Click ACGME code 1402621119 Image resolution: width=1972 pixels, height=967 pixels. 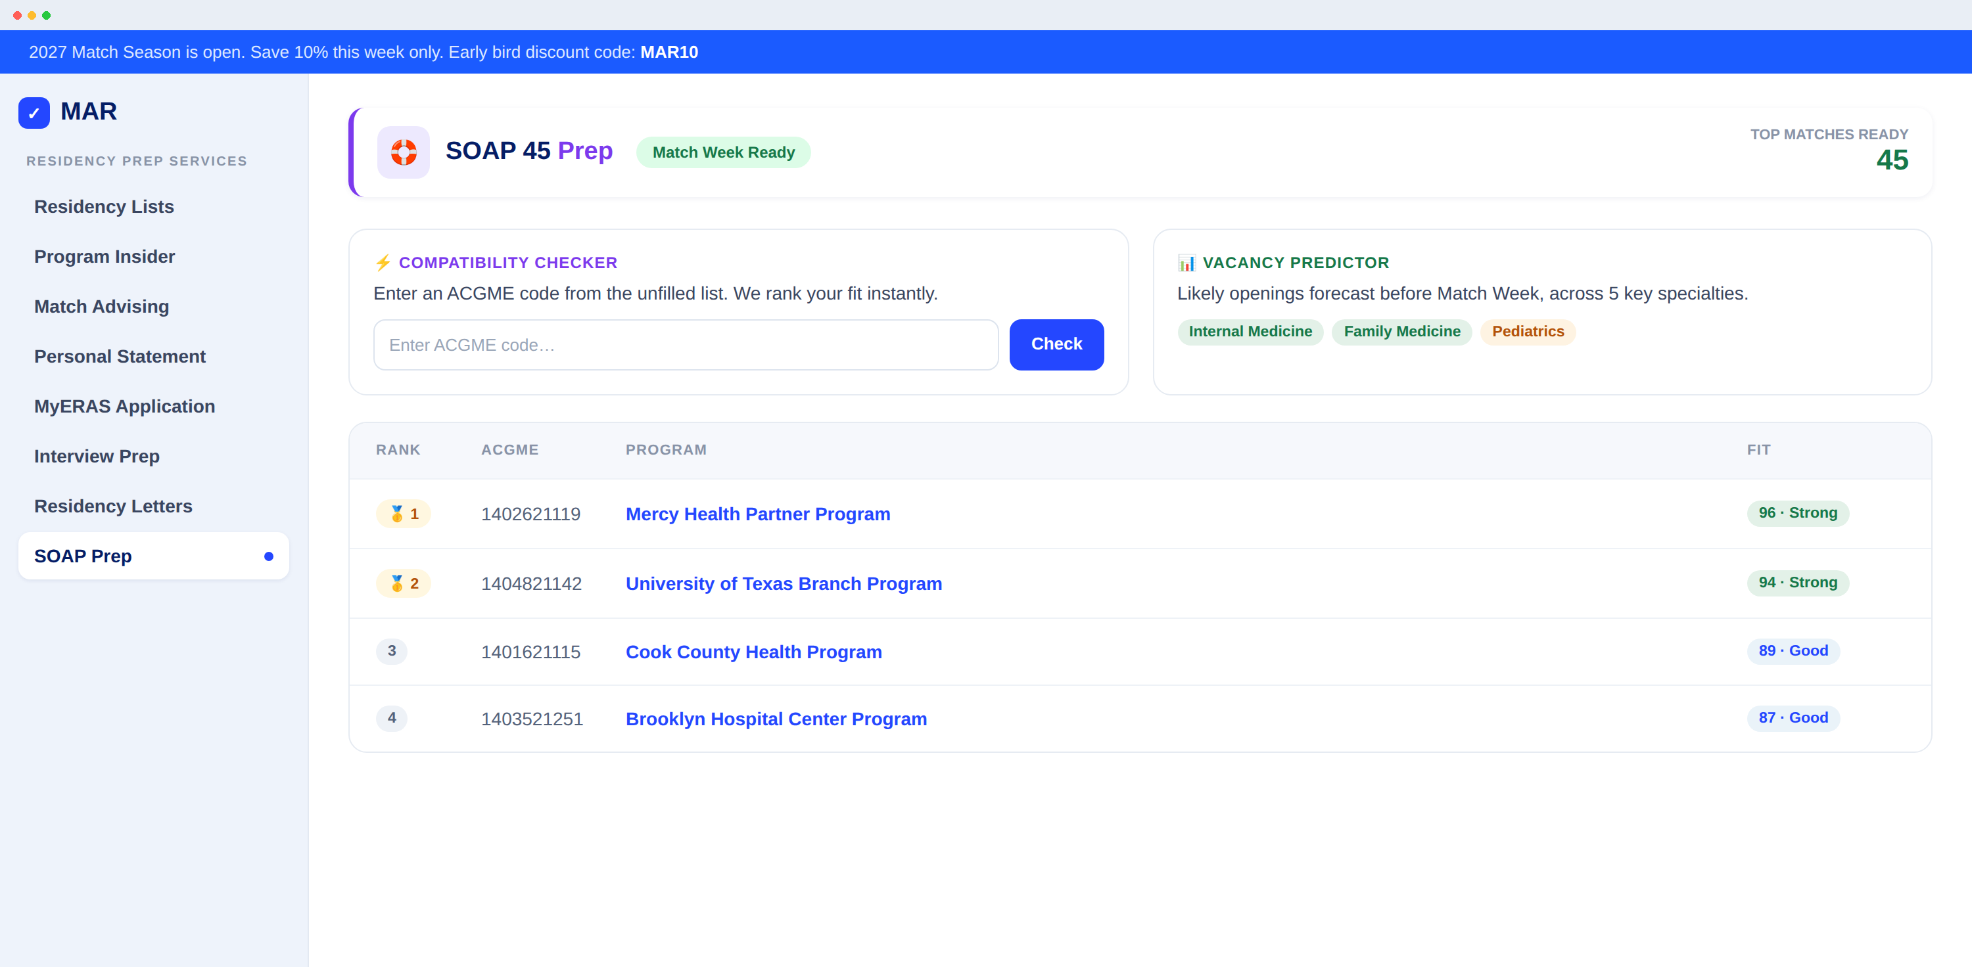coord(530,514)
